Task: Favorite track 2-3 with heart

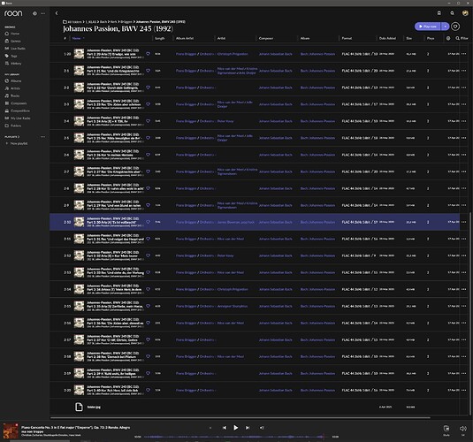Action: point(149,104)
